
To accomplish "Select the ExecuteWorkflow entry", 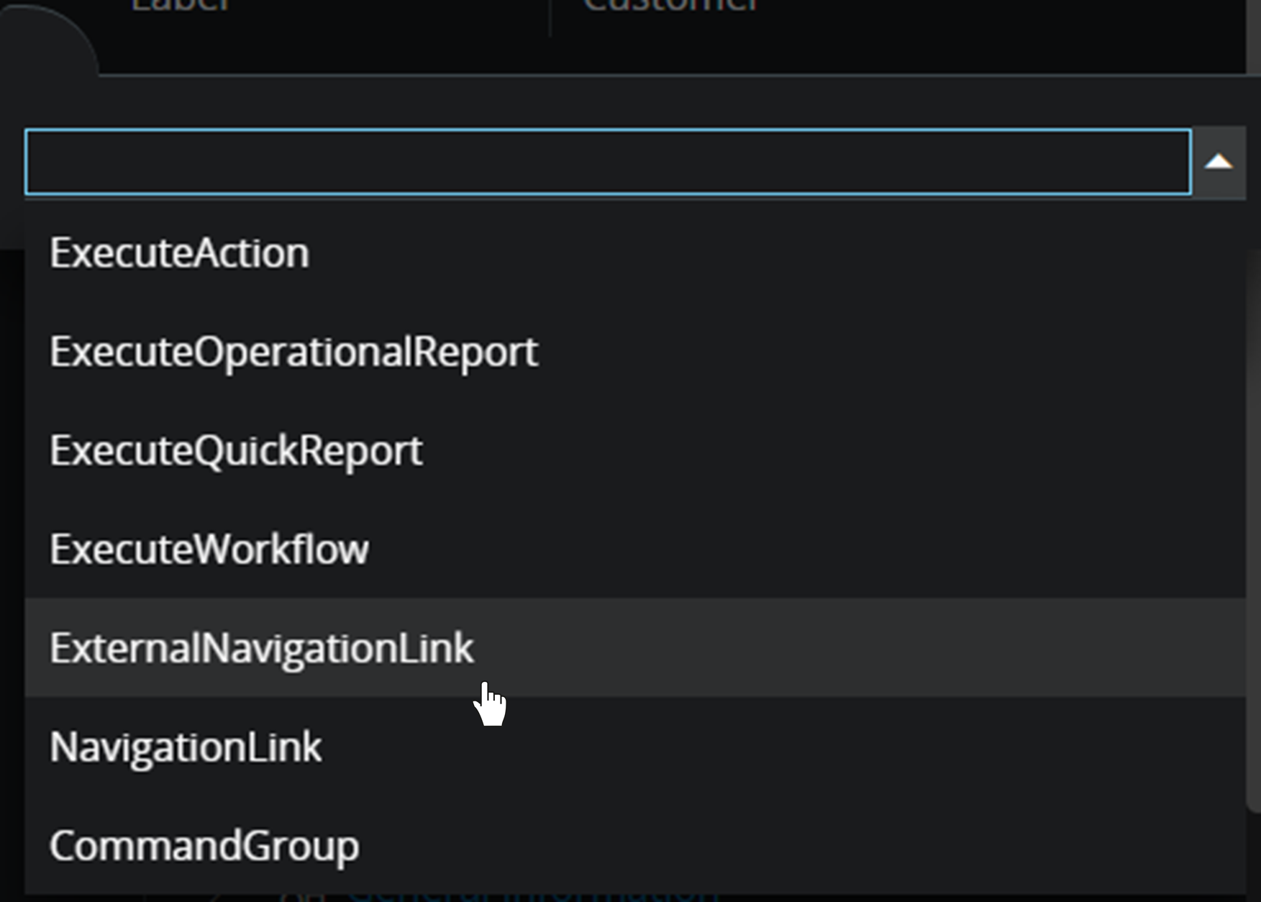I will tap(209, 550).
